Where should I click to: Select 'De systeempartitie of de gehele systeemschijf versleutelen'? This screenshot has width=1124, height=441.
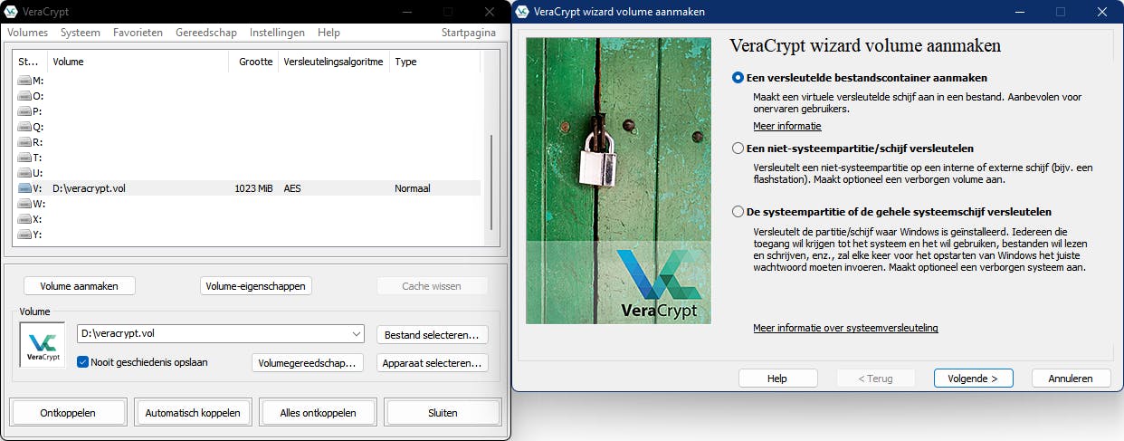coord(738,212)
